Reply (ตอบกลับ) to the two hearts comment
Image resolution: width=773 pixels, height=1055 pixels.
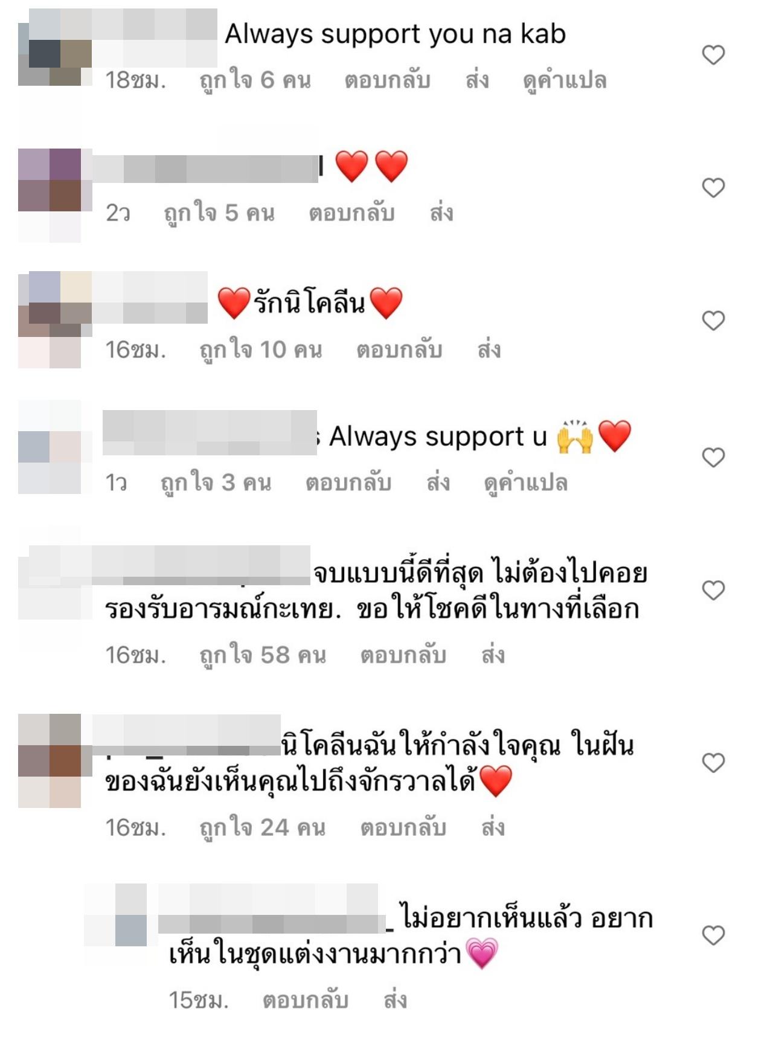point(351,213)
